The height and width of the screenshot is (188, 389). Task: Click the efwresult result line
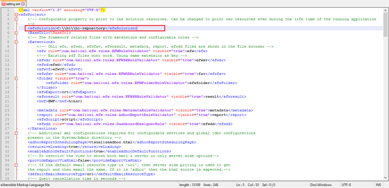point(141,97)
